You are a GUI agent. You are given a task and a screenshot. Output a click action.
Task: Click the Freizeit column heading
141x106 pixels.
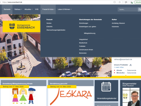pyautogui.click(x=49, y=20)
